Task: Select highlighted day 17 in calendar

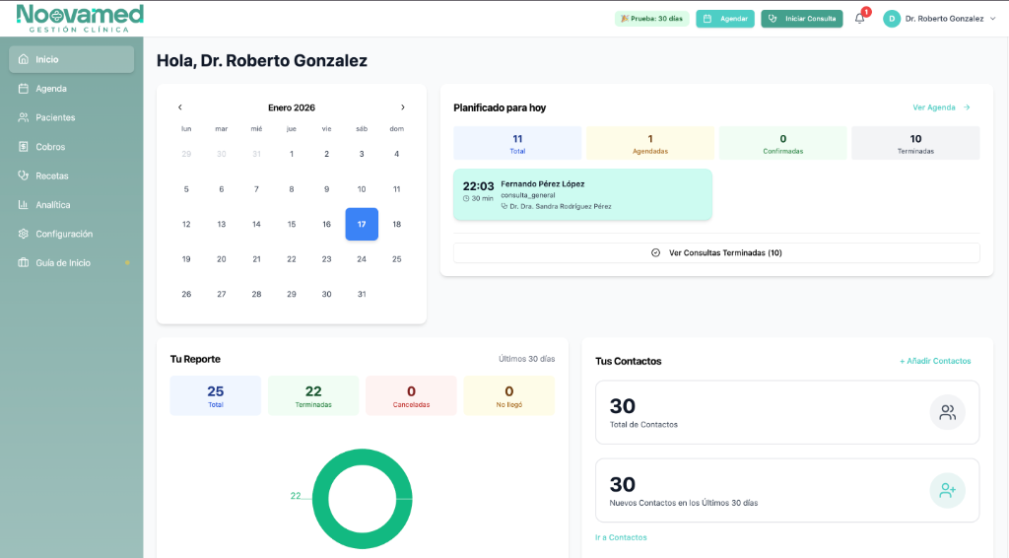Action: pyautogui.click(x=362, y=224)
